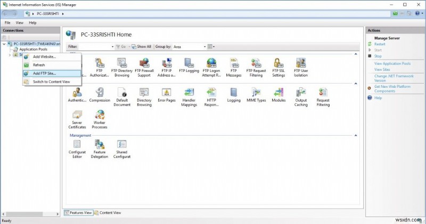Open FTP SSL Settings feature

tap(278, 68)
